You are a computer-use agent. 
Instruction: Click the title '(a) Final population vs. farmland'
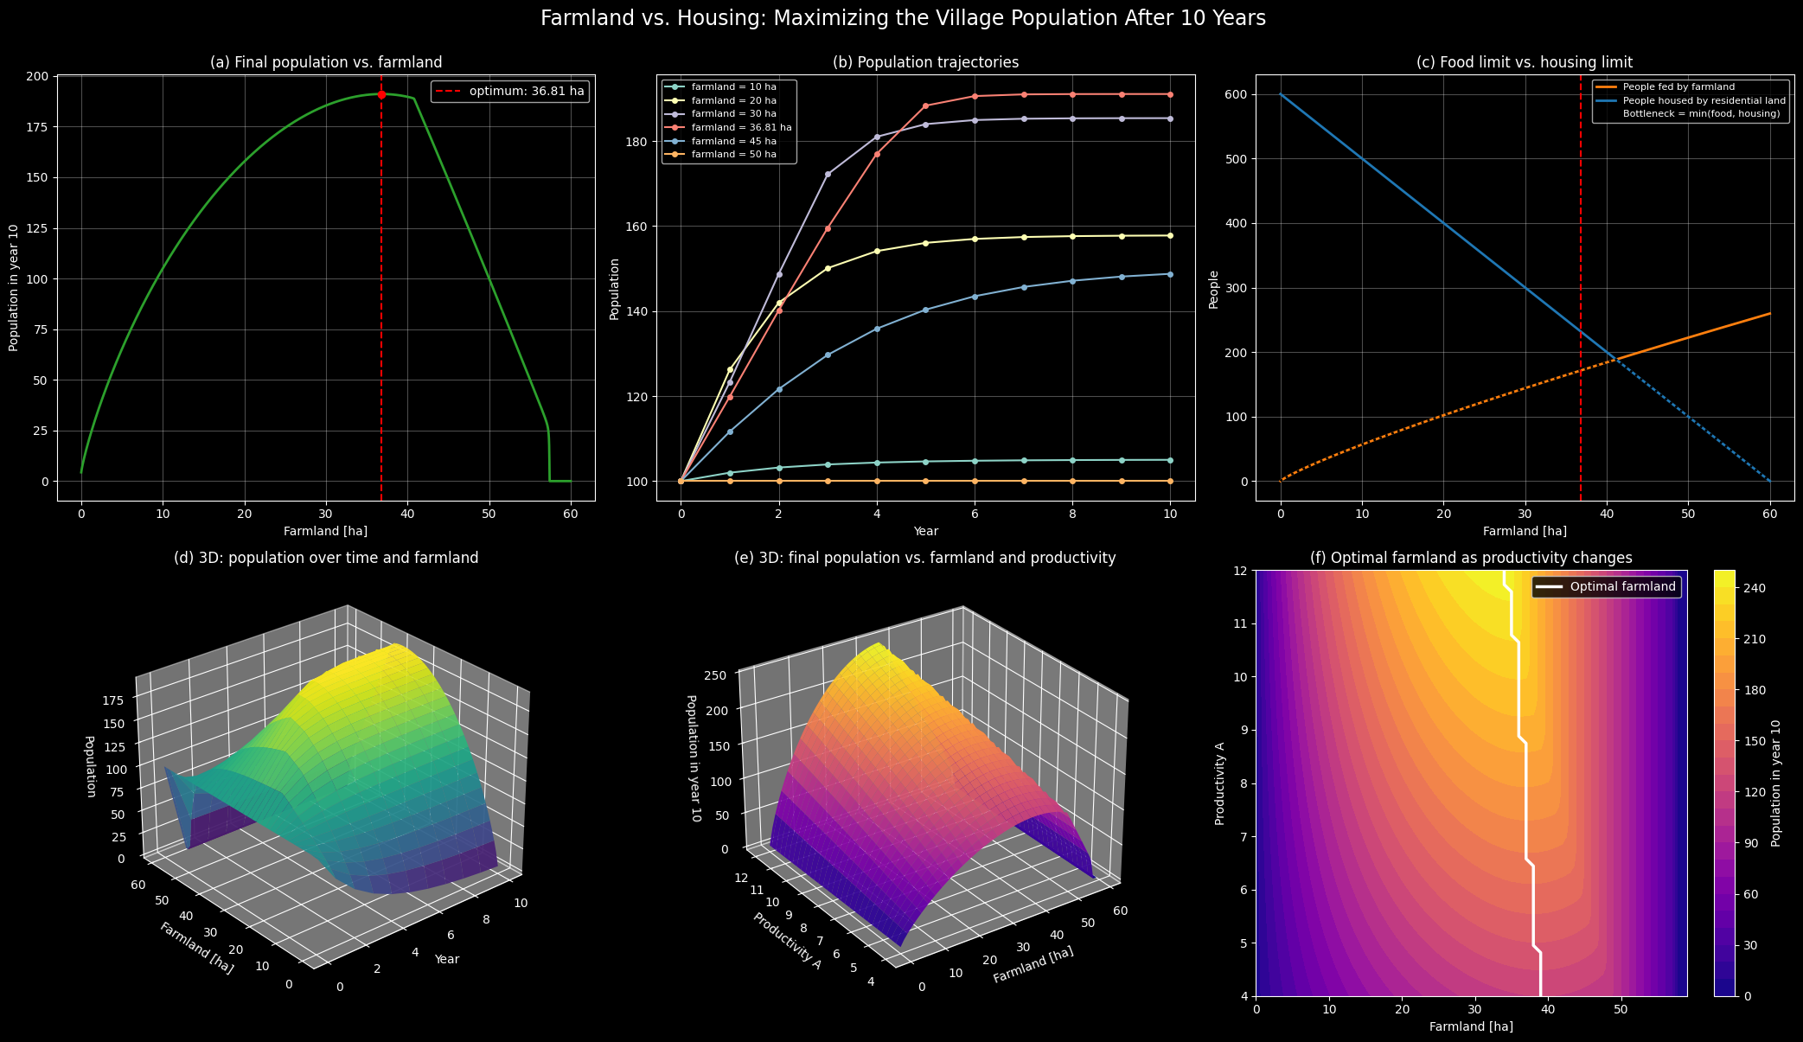click(326, 62)
